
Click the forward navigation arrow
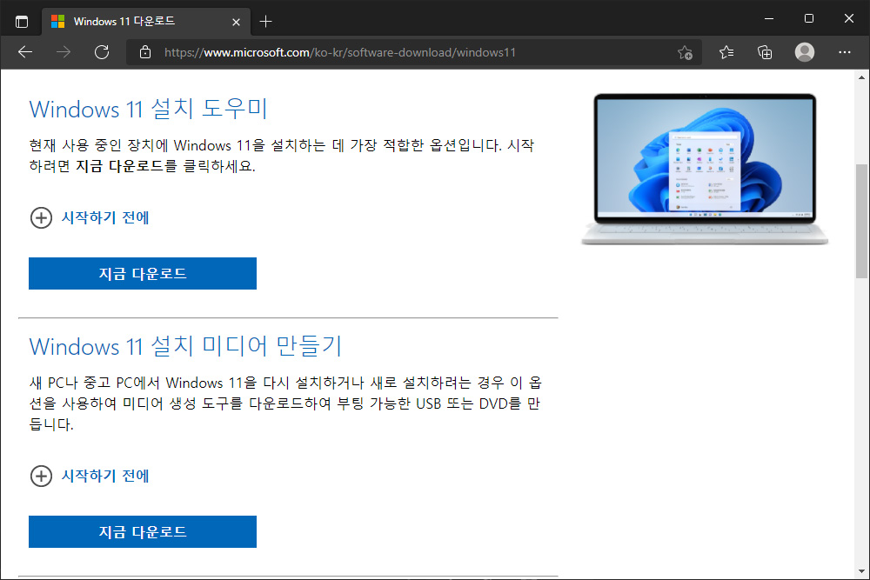64,52
